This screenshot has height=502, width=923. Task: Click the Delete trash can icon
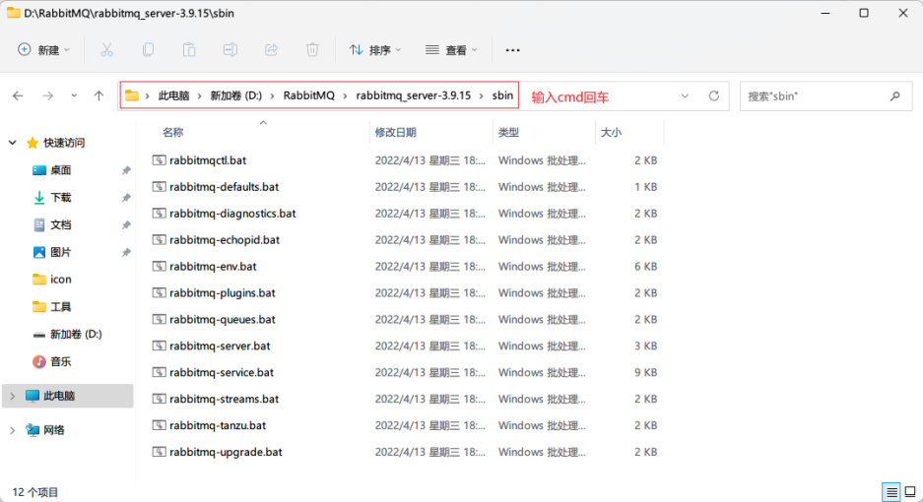point(312,49)
